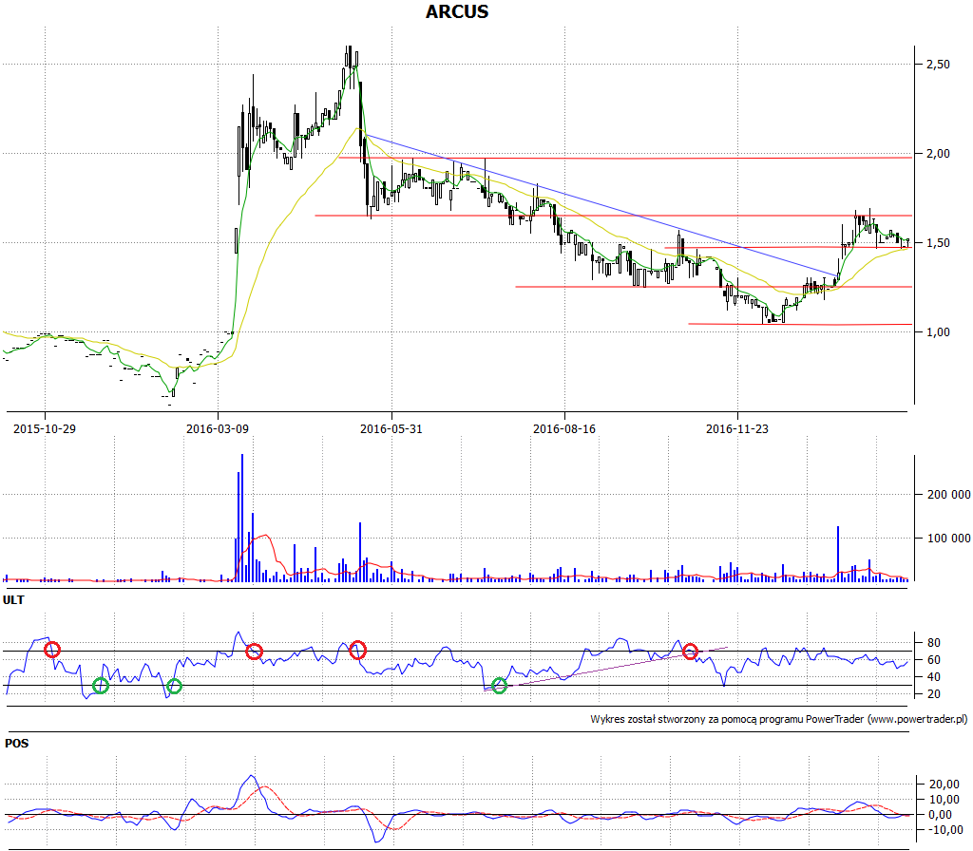
Task: Click the first red sell circle on ULT
Action: click(x=52, y=650)
